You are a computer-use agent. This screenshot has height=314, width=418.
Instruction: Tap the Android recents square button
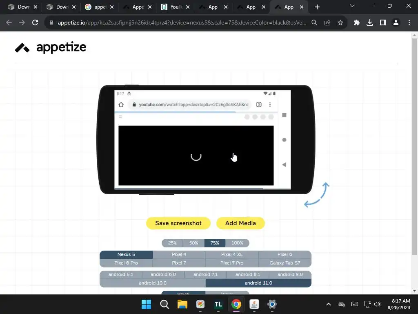click(284, 115)
